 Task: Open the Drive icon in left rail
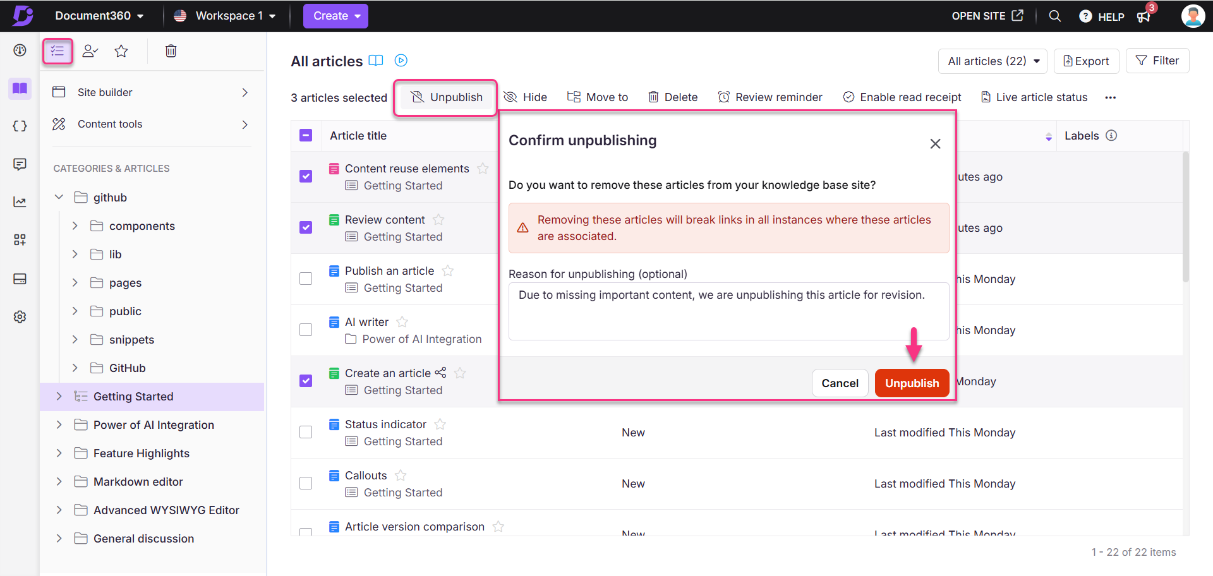[x=20, y=279]
